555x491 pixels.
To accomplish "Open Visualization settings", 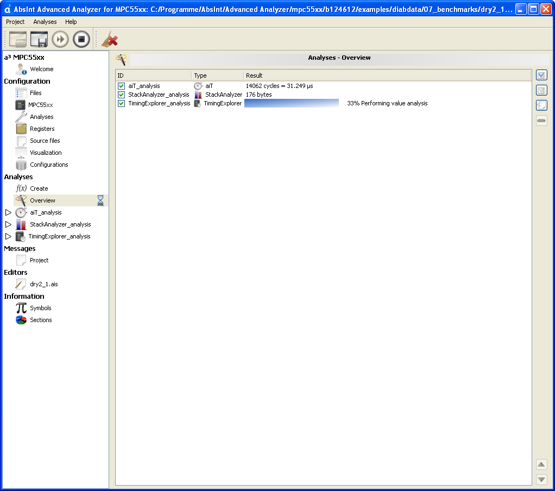I will [46, 153].
